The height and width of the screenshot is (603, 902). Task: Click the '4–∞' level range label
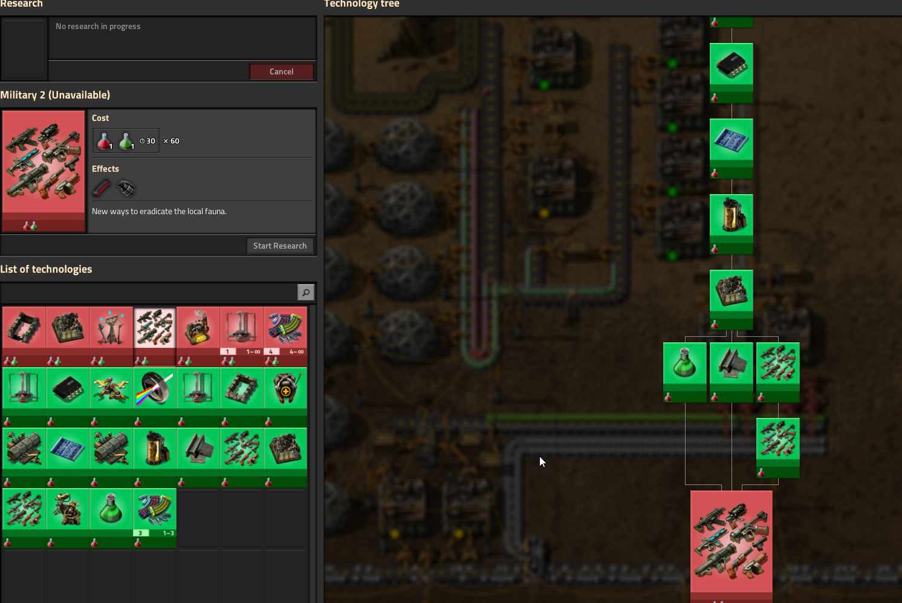296,351
